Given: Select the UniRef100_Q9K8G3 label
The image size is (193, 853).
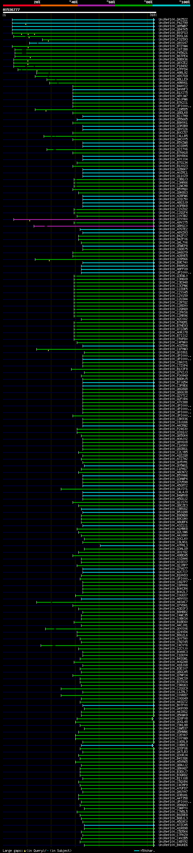Looking at the screenshot, I should [x=173, y=192].
